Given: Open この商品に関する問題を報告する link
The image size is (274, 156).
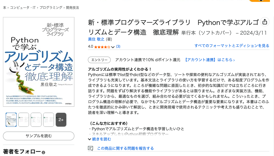Looking at the screenshot, I should click(x=125, y=148).
